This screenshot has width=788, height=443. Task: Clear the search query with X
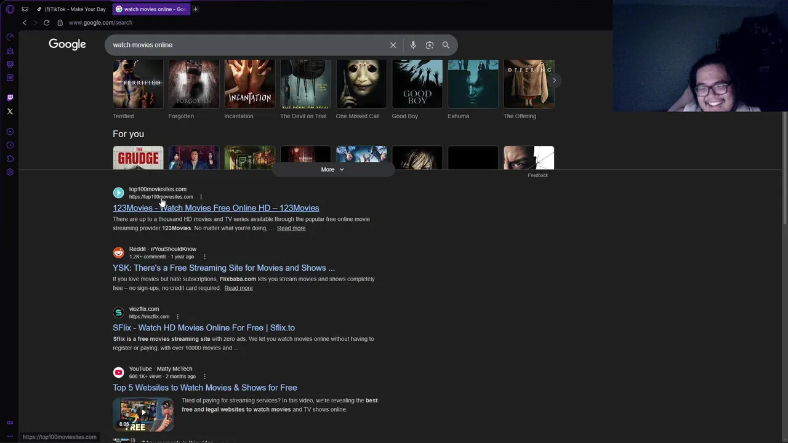coord(393,45)
